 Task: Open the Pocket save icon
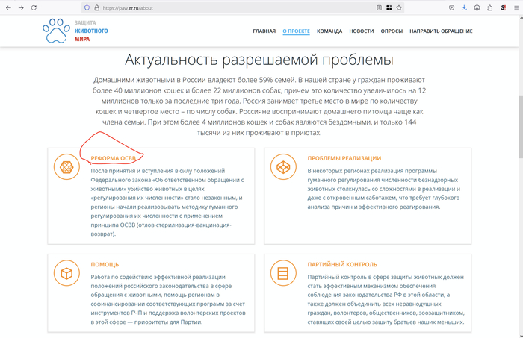450,7
